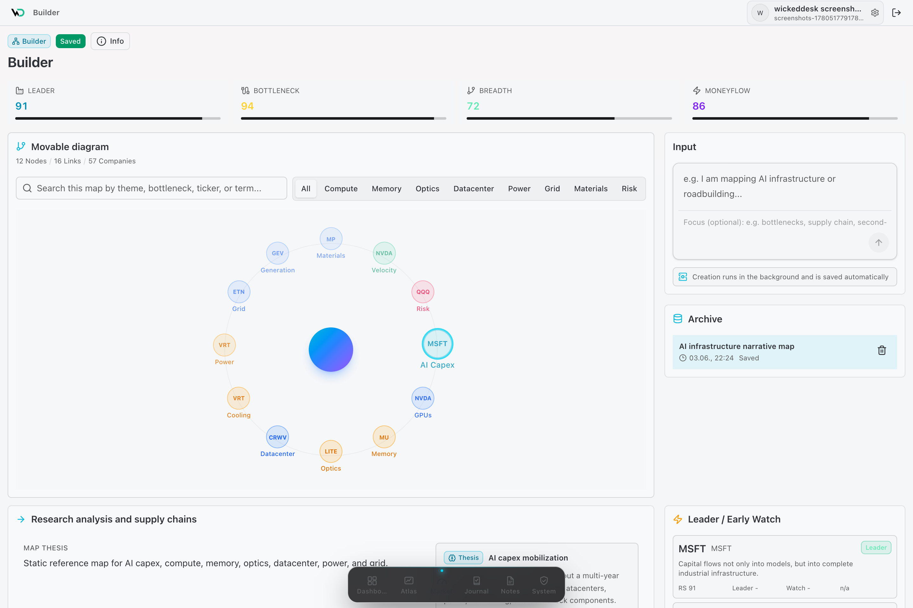Filter map by Risk tab
Viewport: 913px width, 608px height.
coord(629,188)
